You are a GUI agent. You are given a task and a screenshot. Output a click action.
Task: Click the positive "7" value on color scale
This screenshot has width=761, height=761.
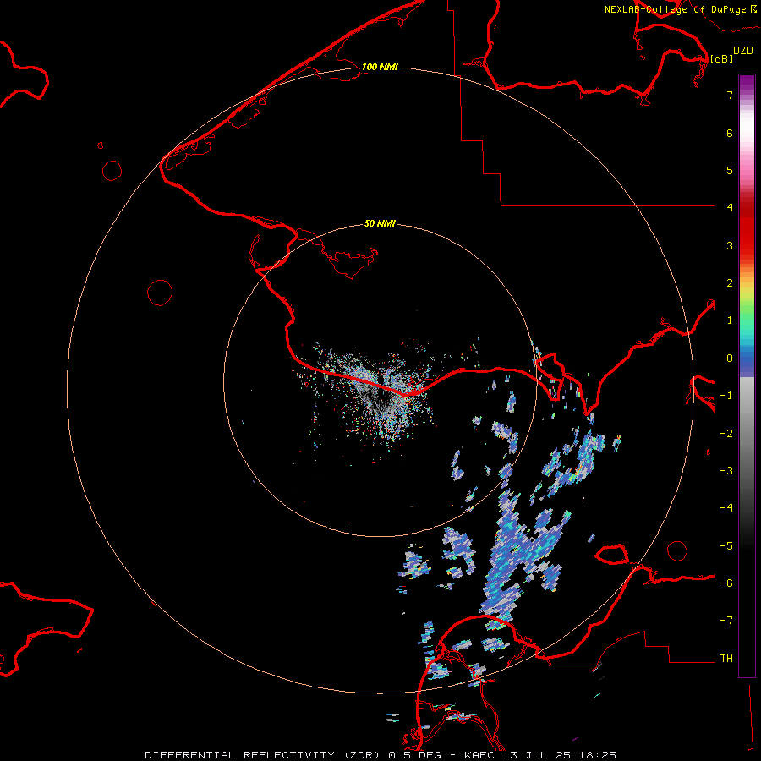coord(730,95)
